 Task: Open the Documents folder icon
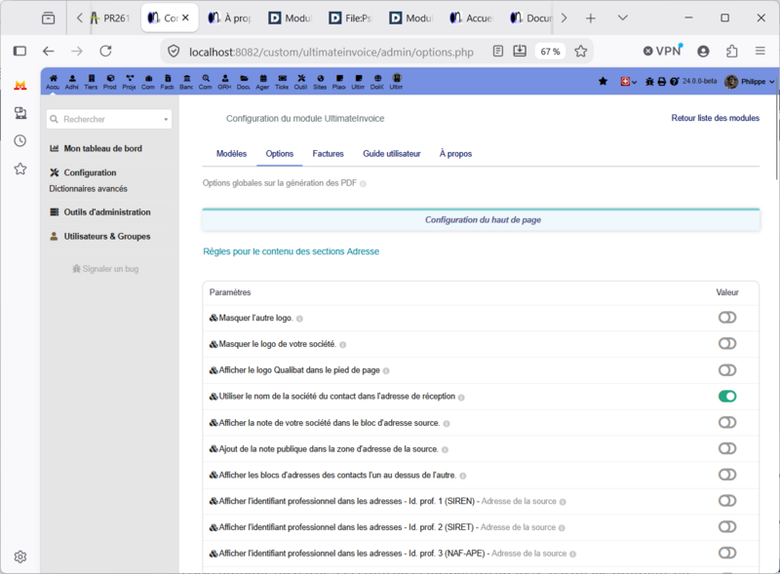click(x=244, y=82)
